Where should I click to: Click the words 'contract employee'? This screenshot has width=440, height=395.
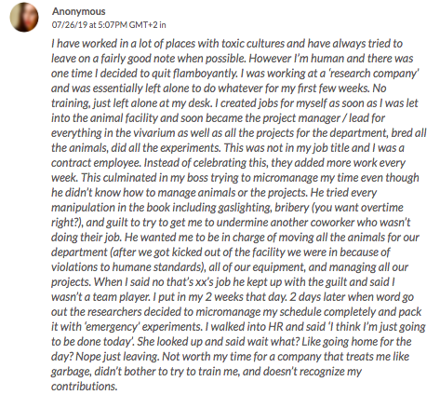coord(96,163)
